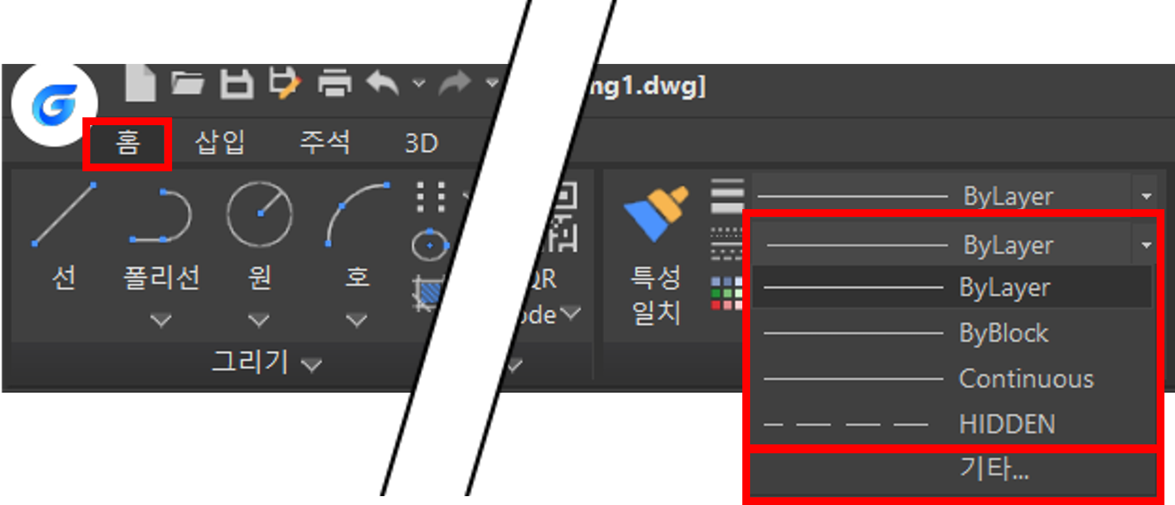The height and width of the screenshot is (505, 1175).
Task: Create a new drawing file icon
Action: point(140,83)
